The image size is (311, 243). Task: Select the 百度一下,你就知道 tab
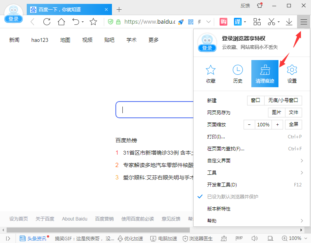click(69, 9)
